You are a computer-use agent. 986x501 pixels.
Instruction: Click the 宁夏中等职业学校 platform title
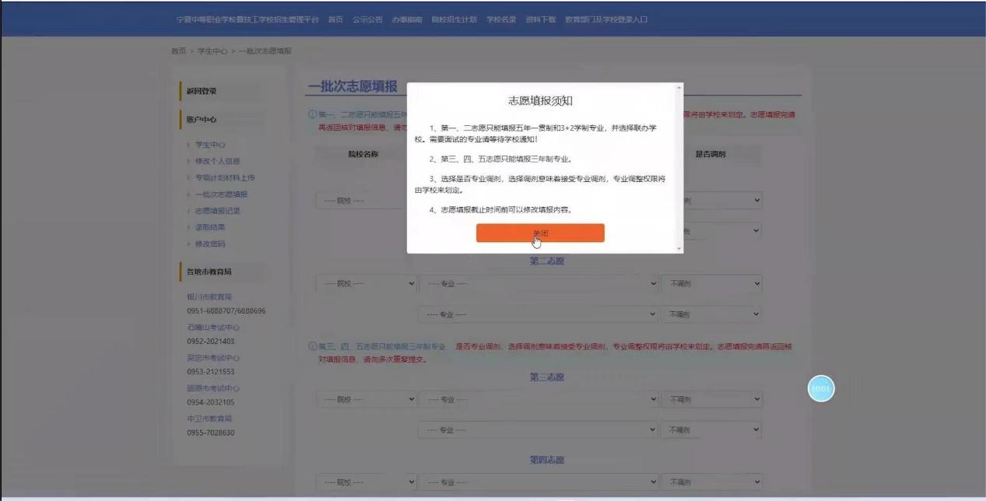click(247, 19)
